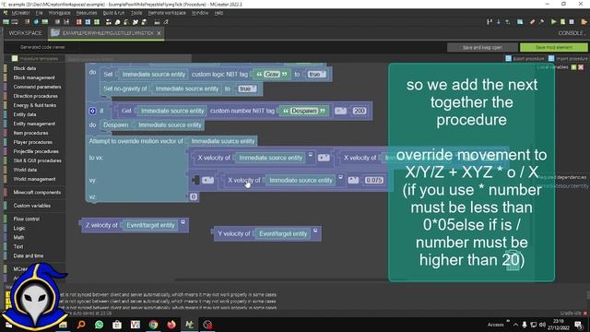Edit the 200 number field

tap(360, 111)
